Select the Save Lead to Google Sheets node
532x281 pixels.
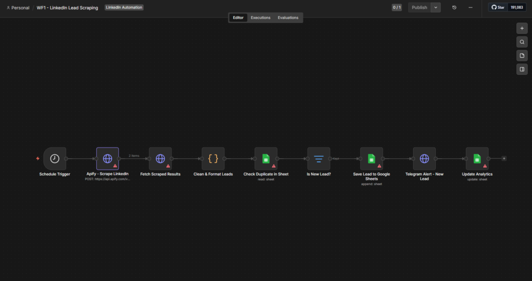click(371, 158)
